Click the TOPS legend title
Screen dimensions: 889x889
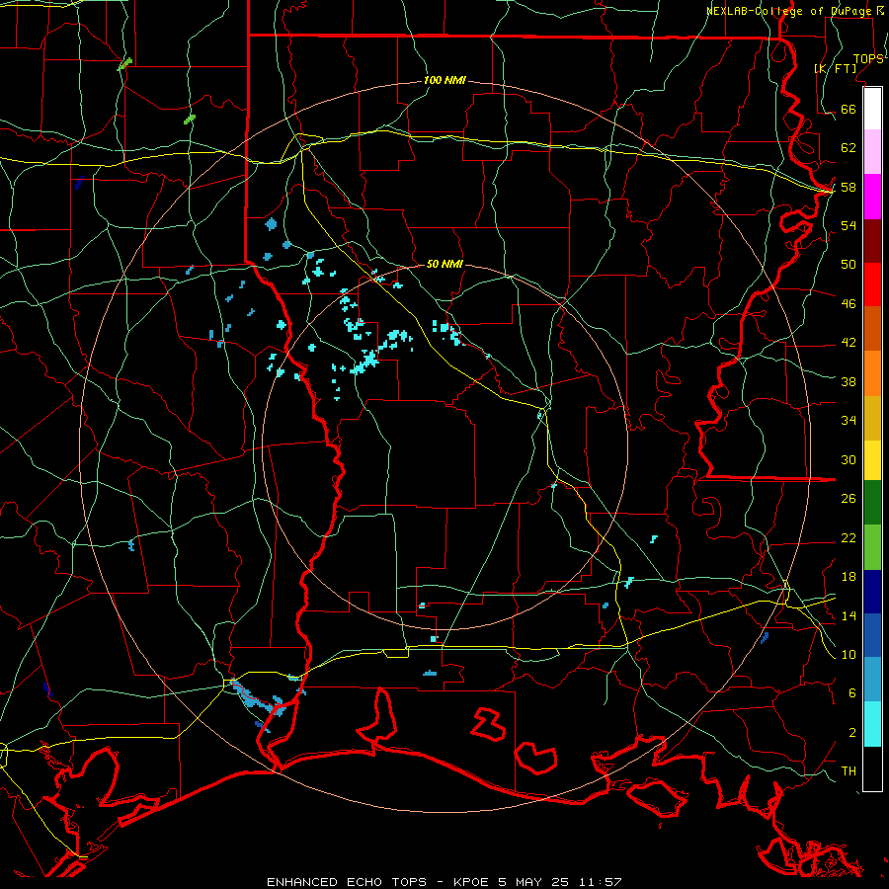(x=868, y=58)
